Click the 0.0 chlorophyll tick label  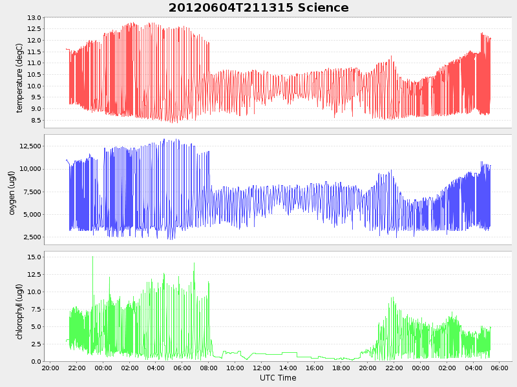[x=36, y=361]
